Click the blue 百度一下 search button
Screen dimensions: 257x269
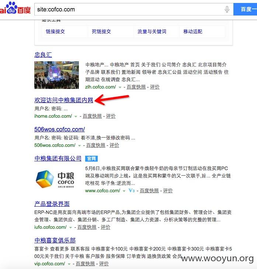tap(245, 9)
